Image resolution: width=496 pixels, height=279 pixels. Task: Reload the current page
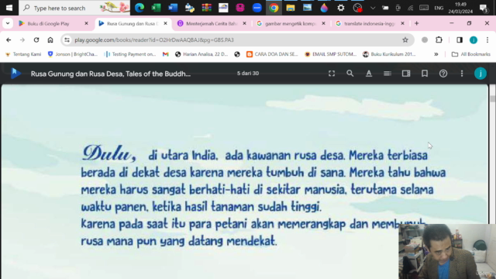point(36,40)
